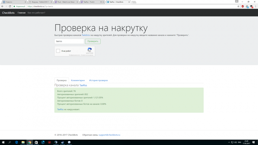Screen dimensions: 258x145
Task: Open the support@checkbots.ru email link
Action: (x=109, y=135)
